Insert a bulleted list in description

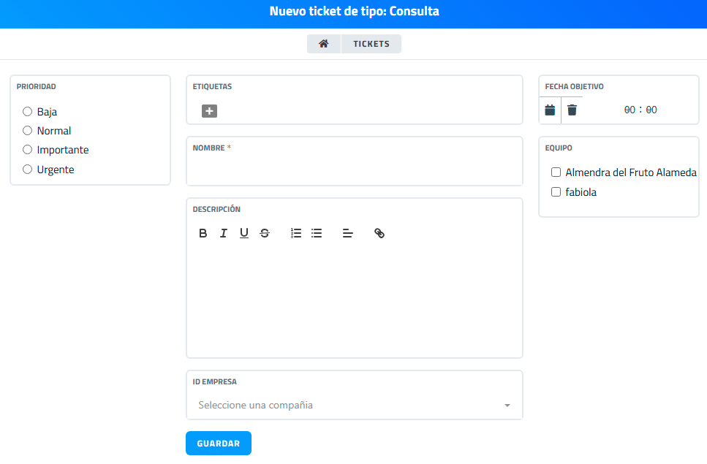pos(317,233)
